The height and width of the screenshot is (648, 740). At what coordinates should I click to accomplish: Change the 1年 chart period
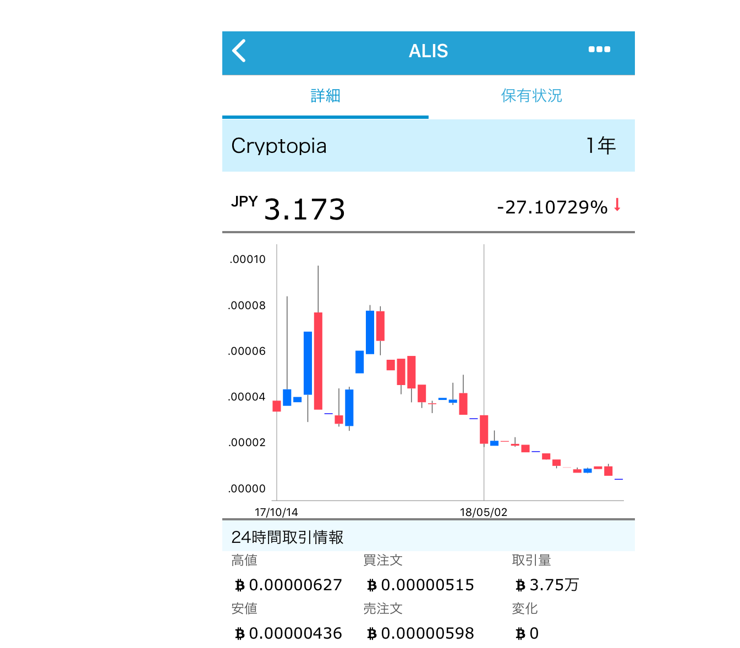[600, 146]
